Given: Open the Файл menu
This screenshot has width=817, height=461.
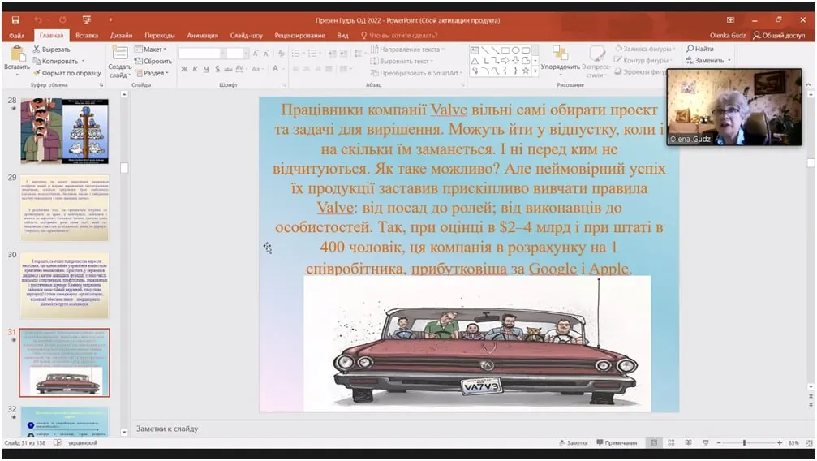Looking at the screenshot, I should tap(17, 36).
